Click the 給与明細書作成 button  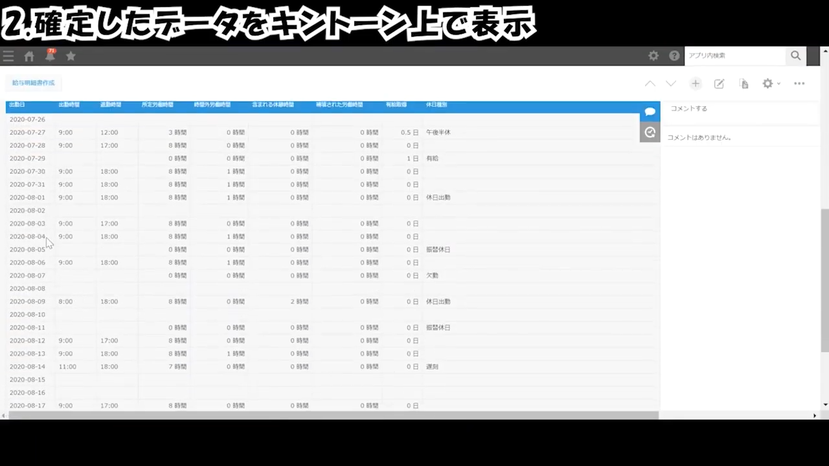click(x=34, y=83)
